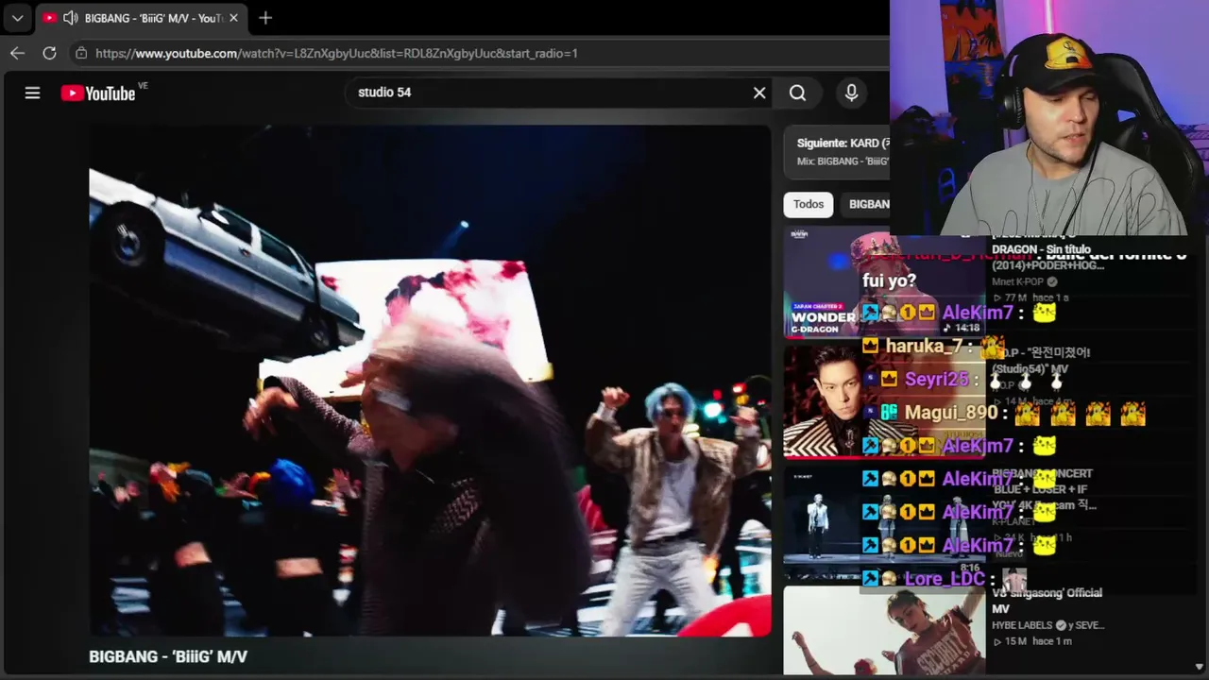Open the YouTube guide hamburger menu
1209x680 pixels.
[x=32, y=93]
